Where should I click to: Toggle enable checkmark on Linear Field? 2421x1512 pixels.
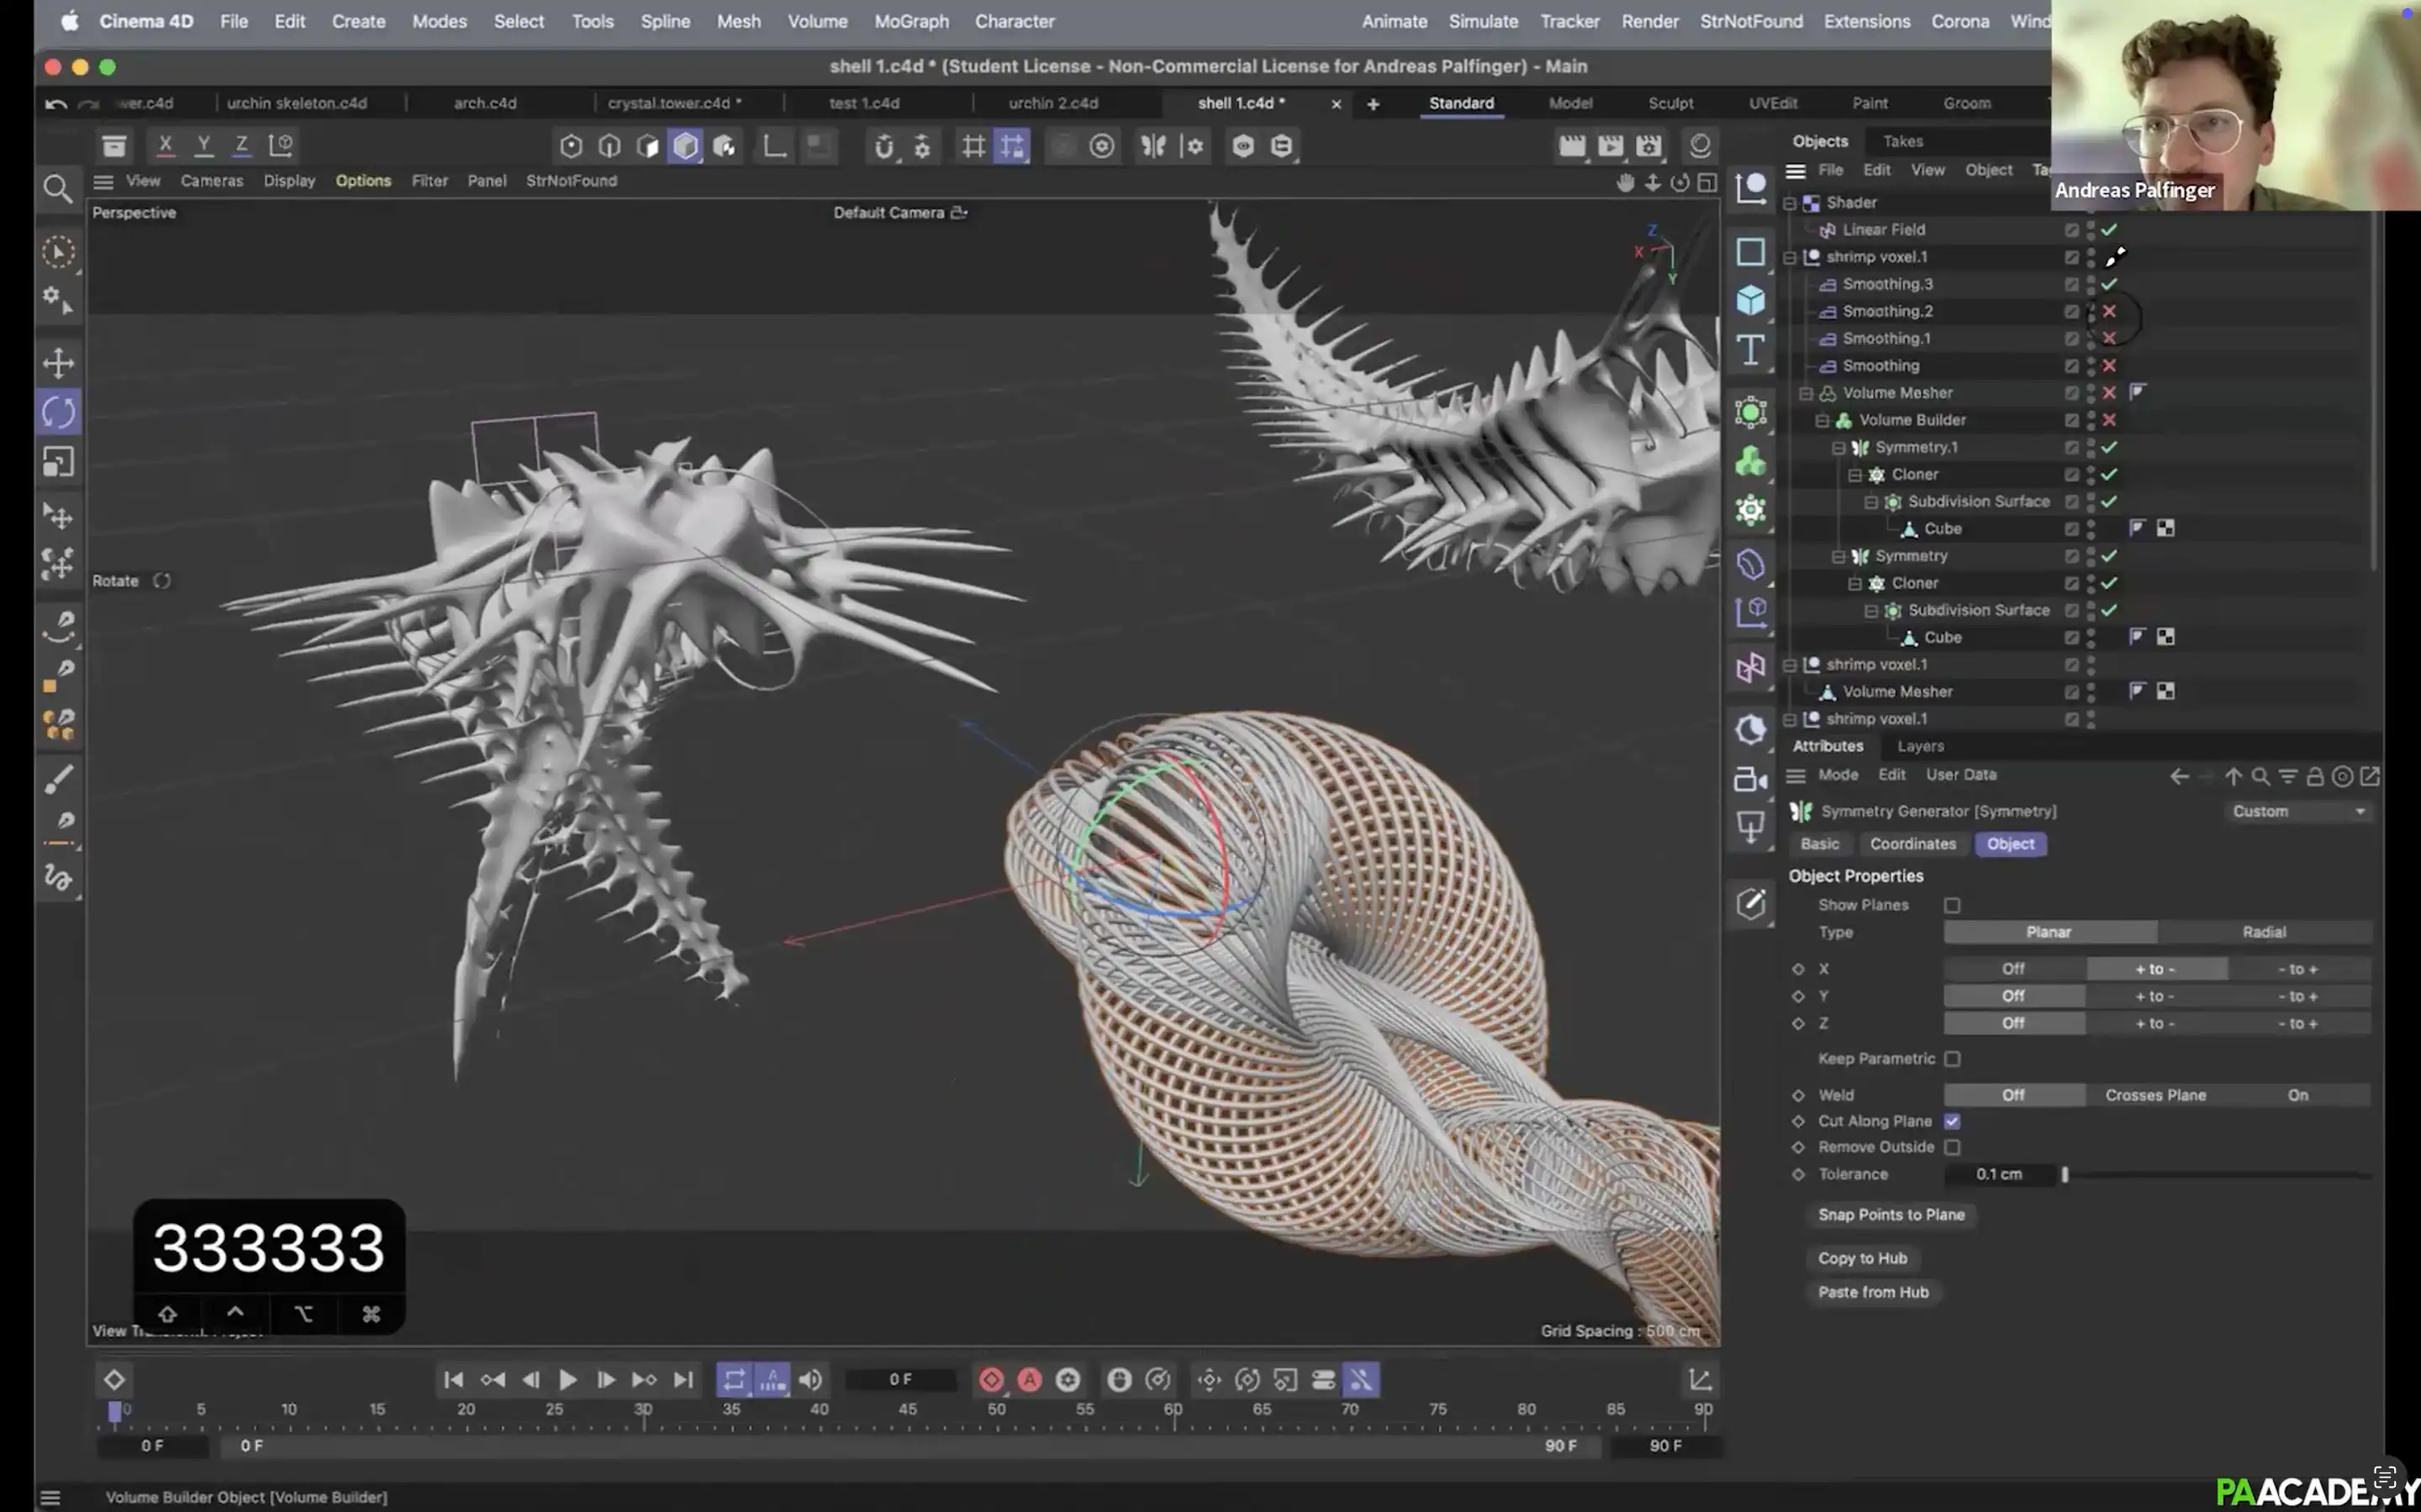coord(2109,230)
